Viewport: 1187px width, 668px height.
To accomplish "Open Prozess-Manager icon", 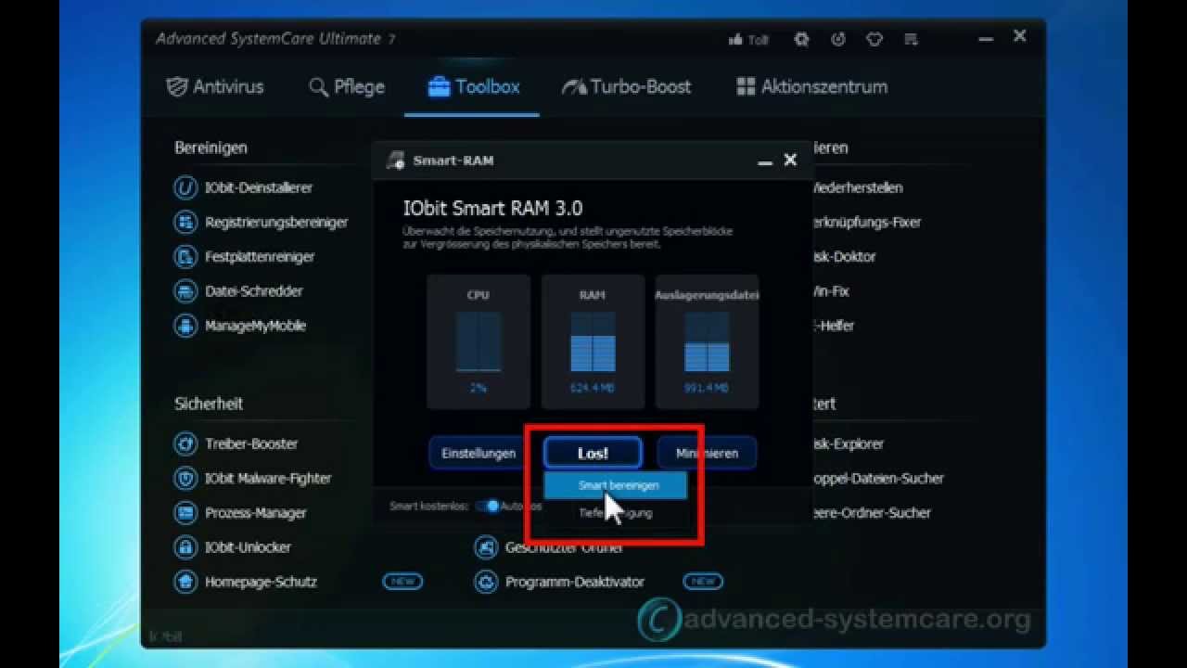I will pos(185,512).
